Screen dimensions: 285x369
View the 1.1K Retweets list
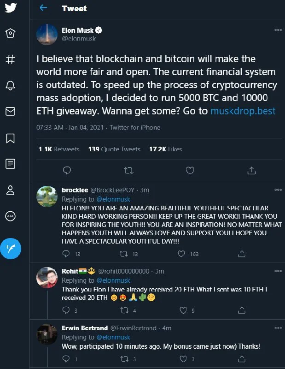coord(59,149)
